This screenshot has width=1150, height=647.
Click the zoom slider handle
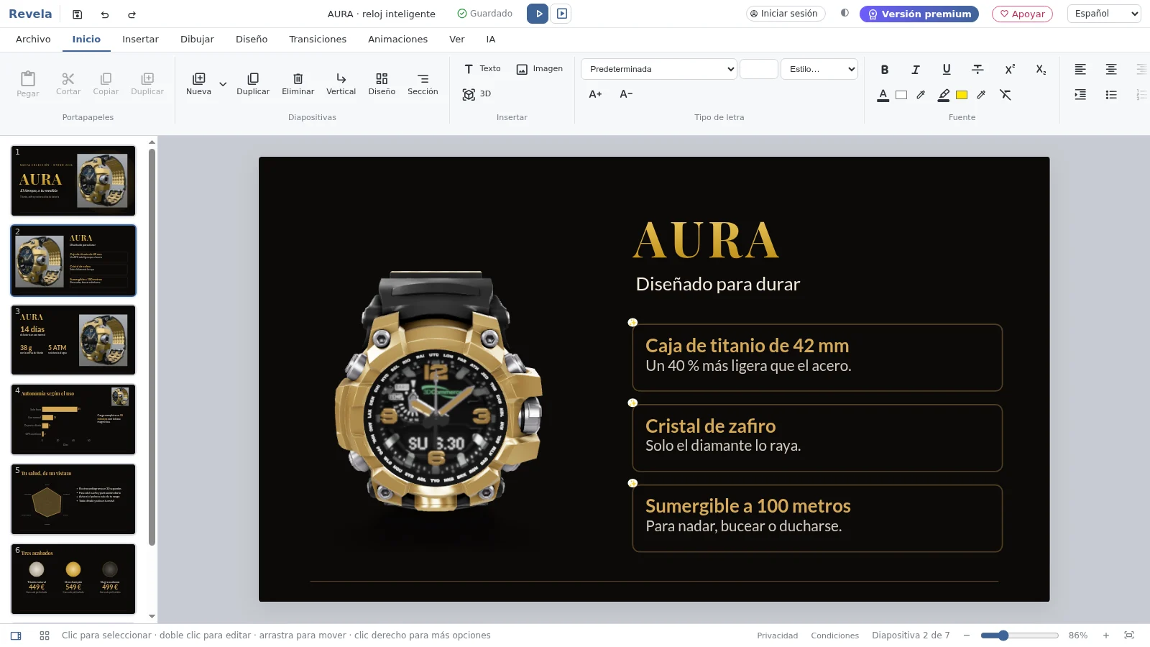(1003, 635)
